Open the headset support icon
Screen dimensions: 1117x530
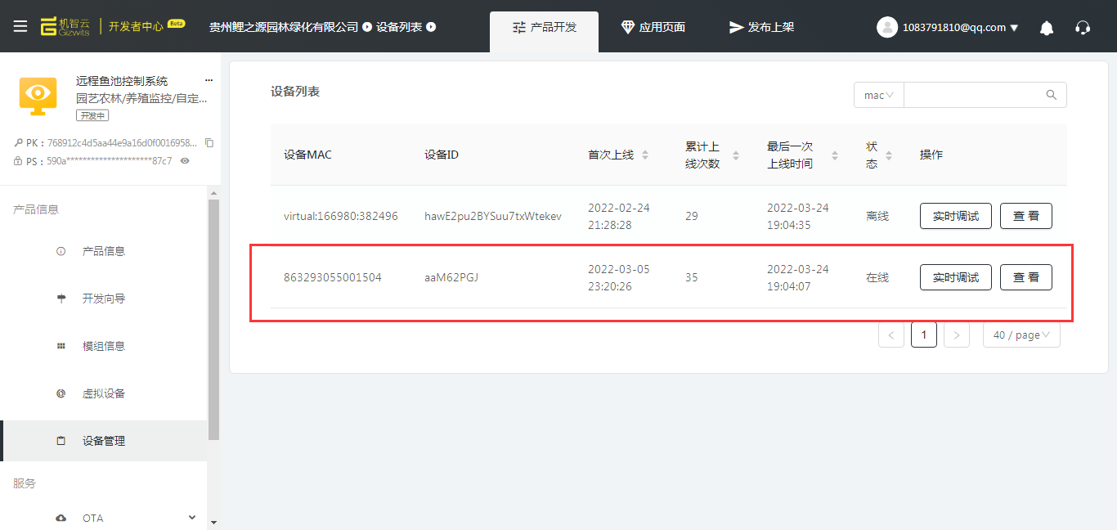1083,28
